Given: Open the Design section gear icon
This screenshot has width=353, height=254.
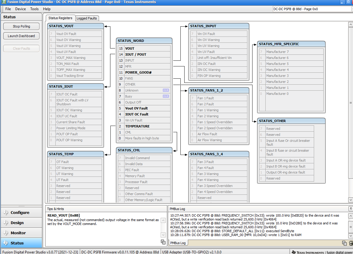Looking at the screenshot, I should pyautogui.click(x=6, y=223).
